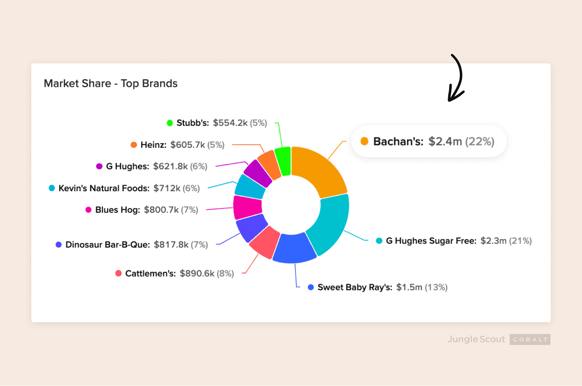Viewport: 582px width, 386px height.
Task: Click the Bachan's $2.4m tooltip label
Action: (434, 141)
